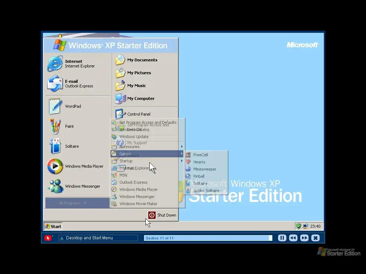Open the My Computer monitor icon
Screen dimensions: 366x274
(x=120, y=98)
